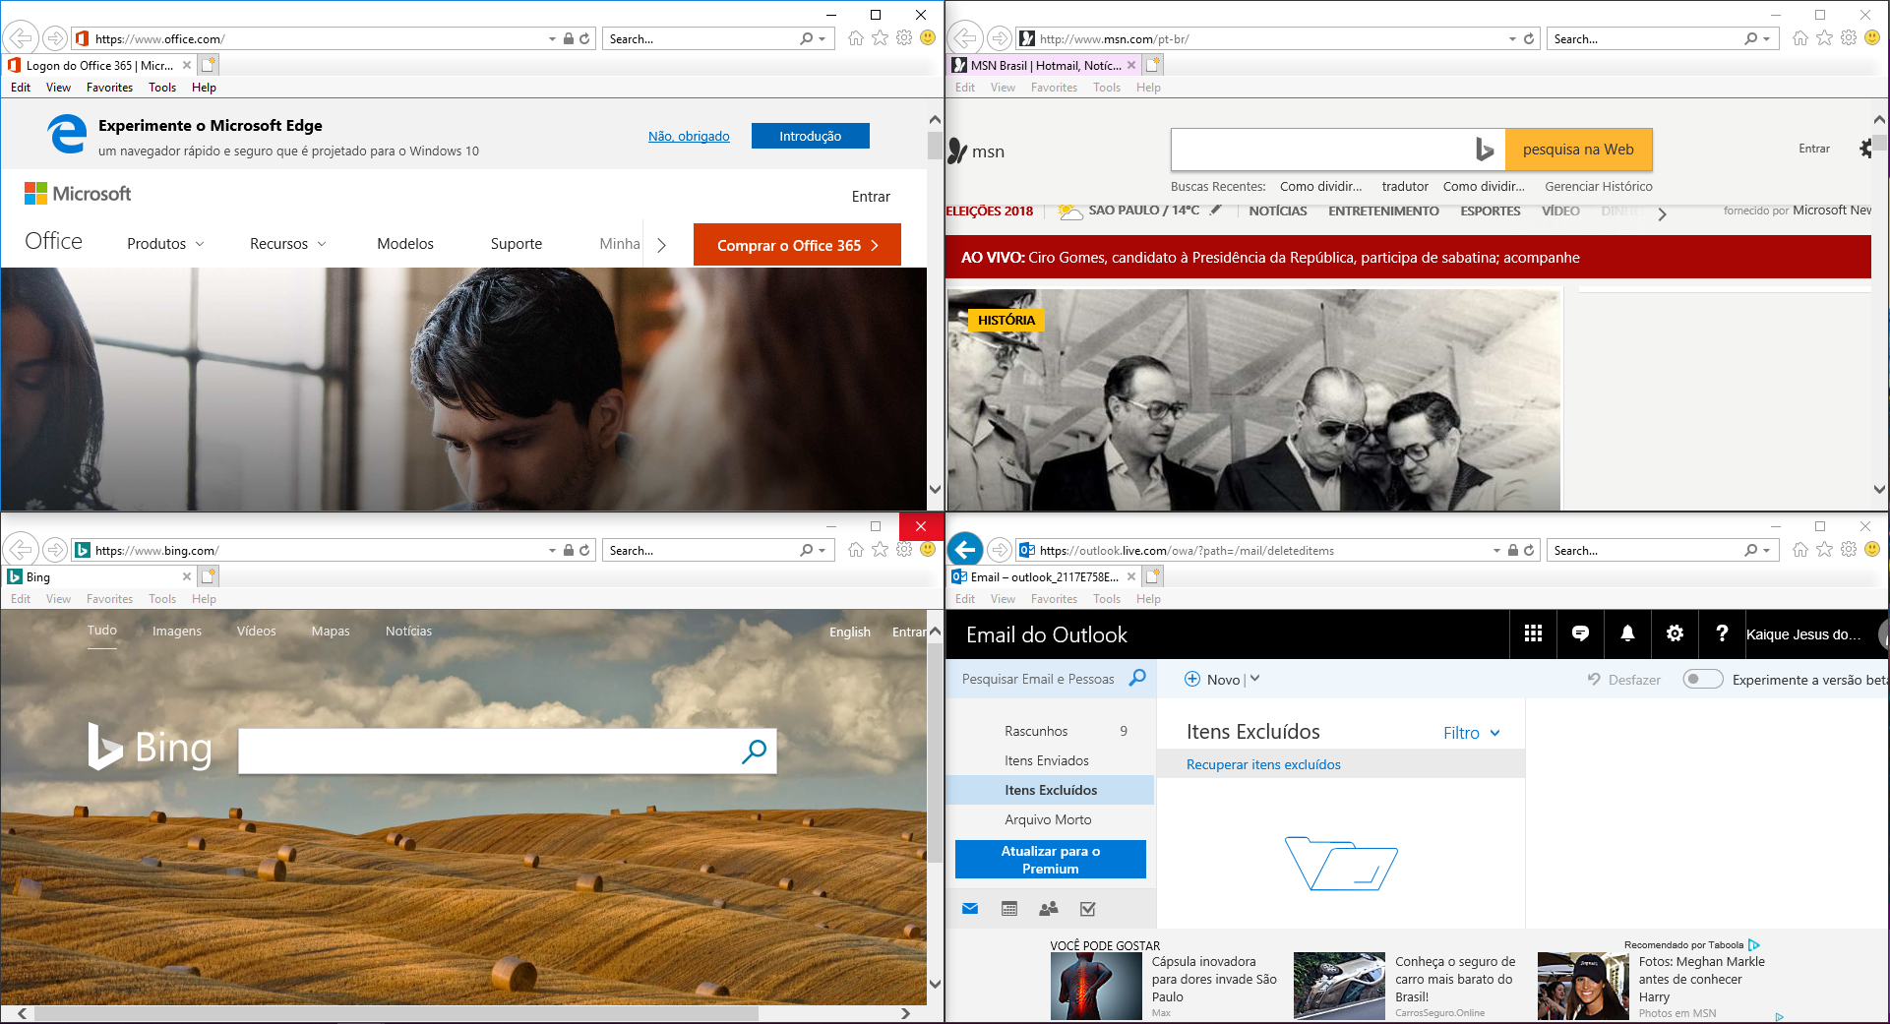Switch to the Calendar icon in Outlook
Image resolution: width=1890 pixels, height=1024 pixels.
coord(1009,909)
